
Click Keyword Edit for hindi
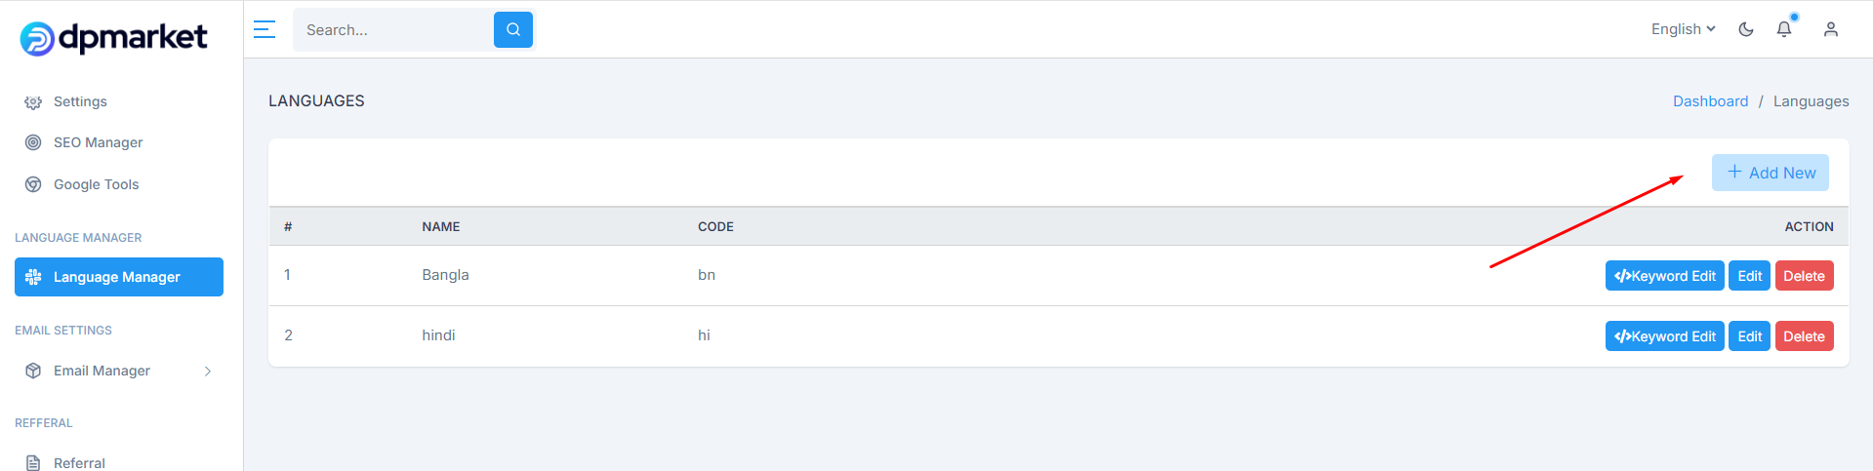click(1665, 336)
